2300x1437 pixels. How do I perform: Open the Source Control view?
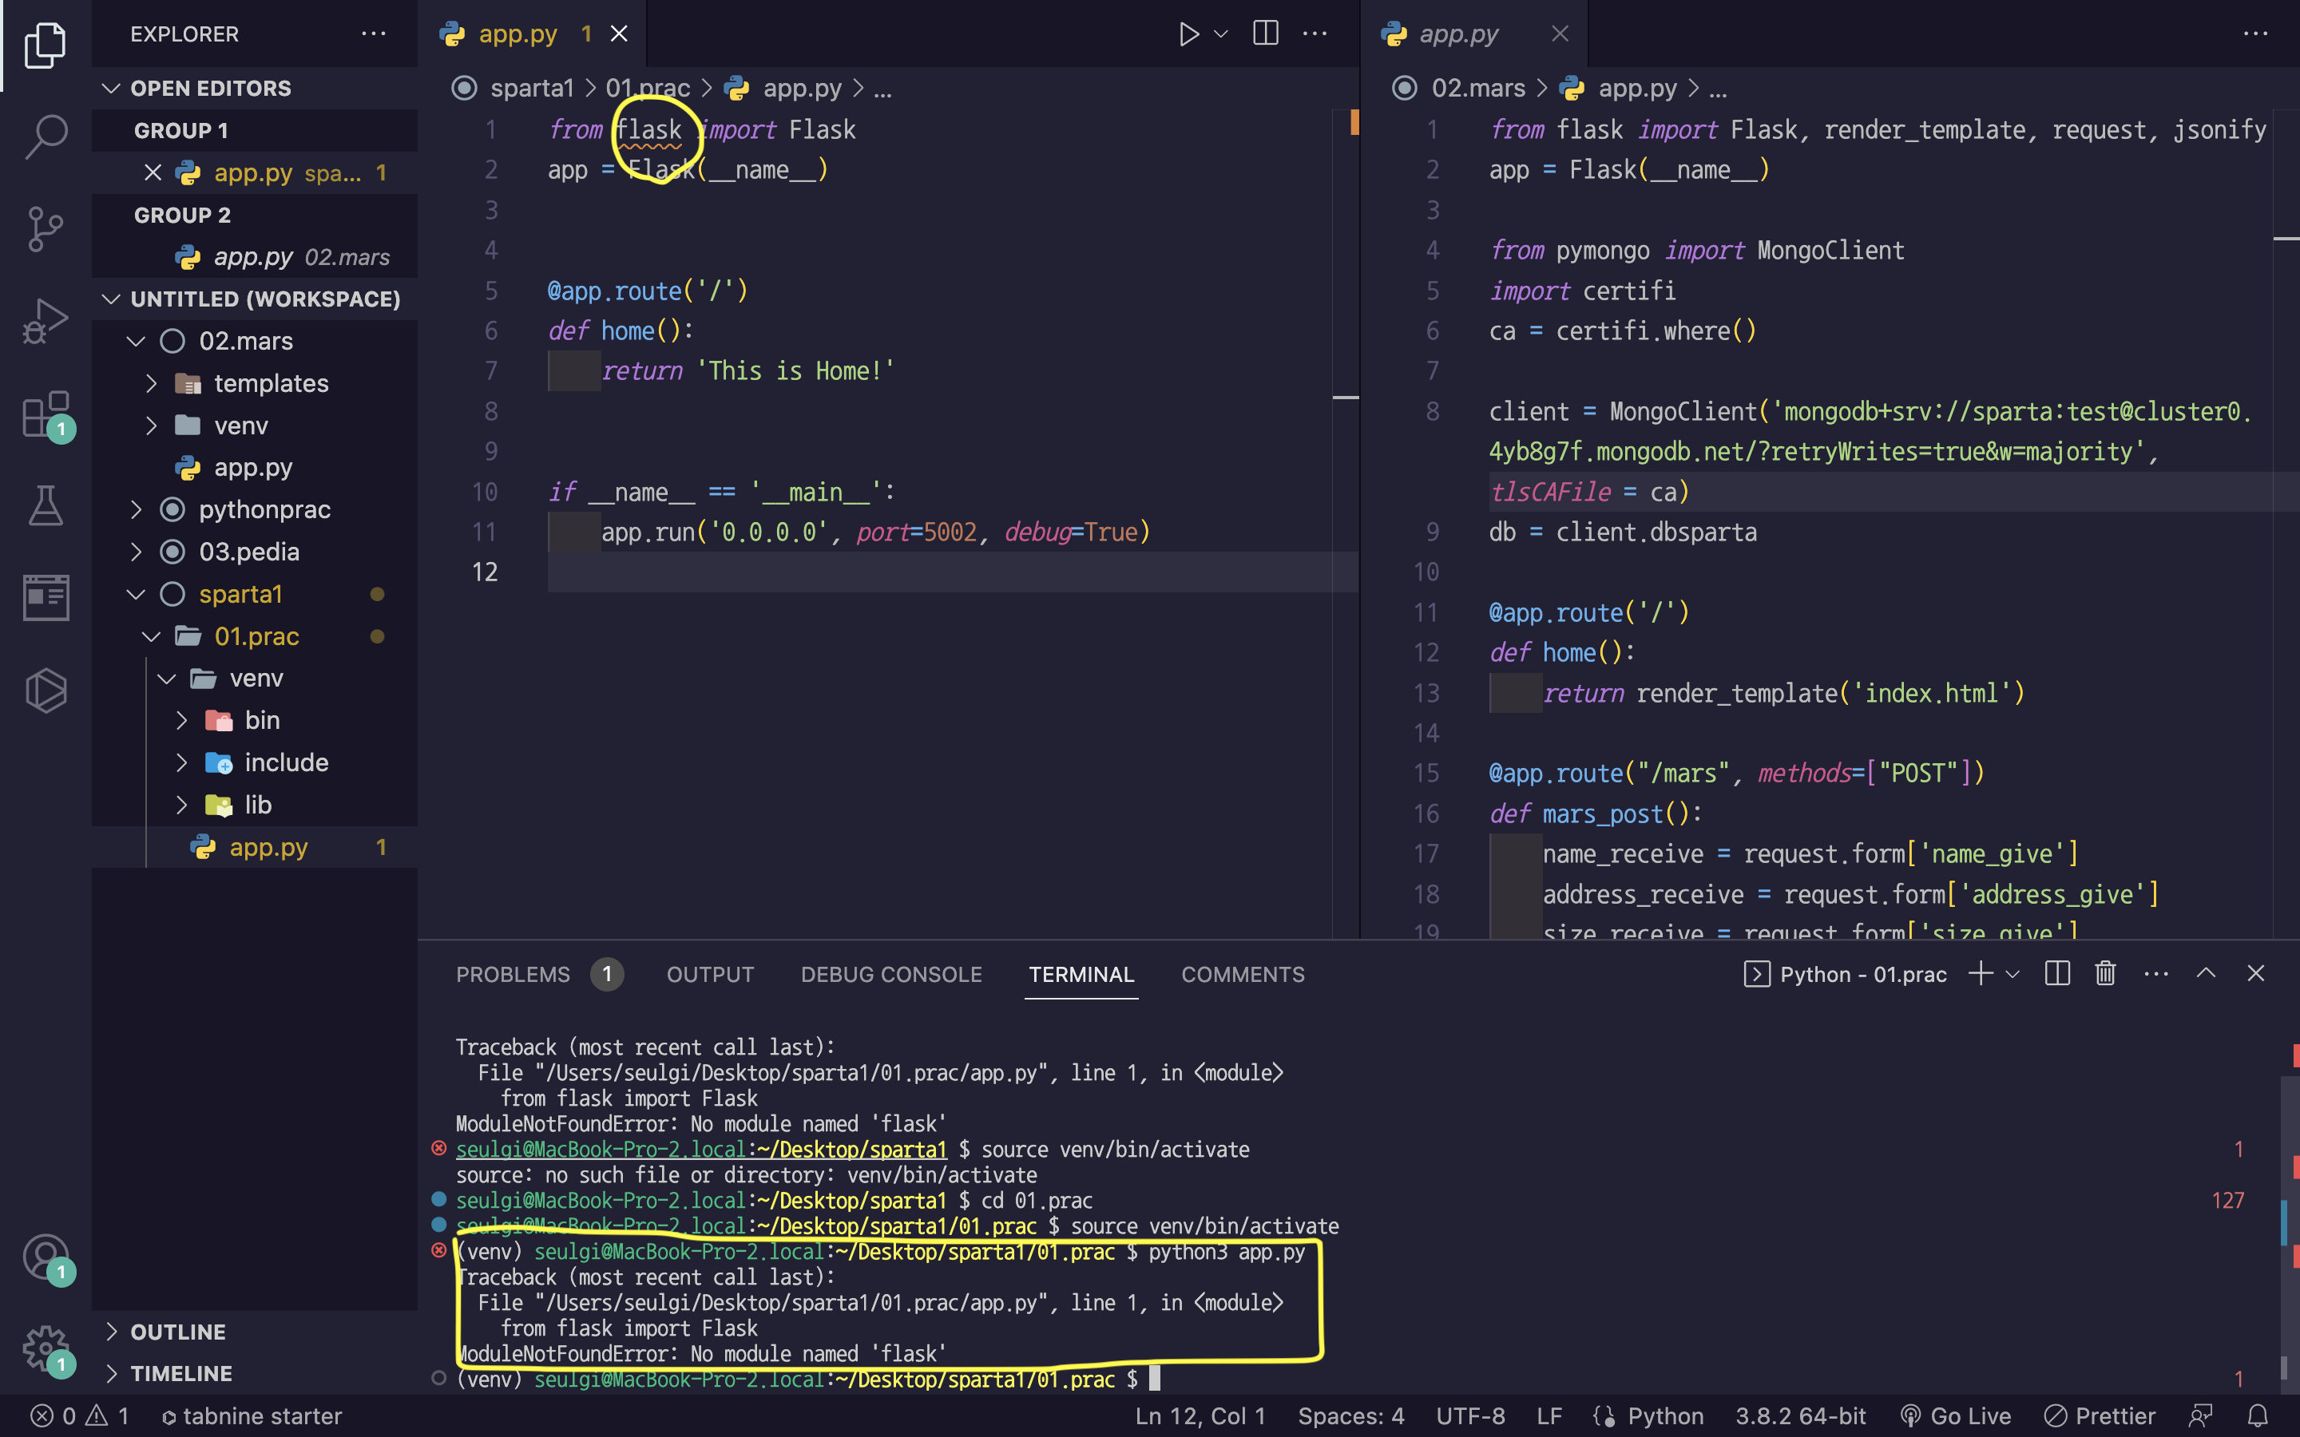pos(45,229)
